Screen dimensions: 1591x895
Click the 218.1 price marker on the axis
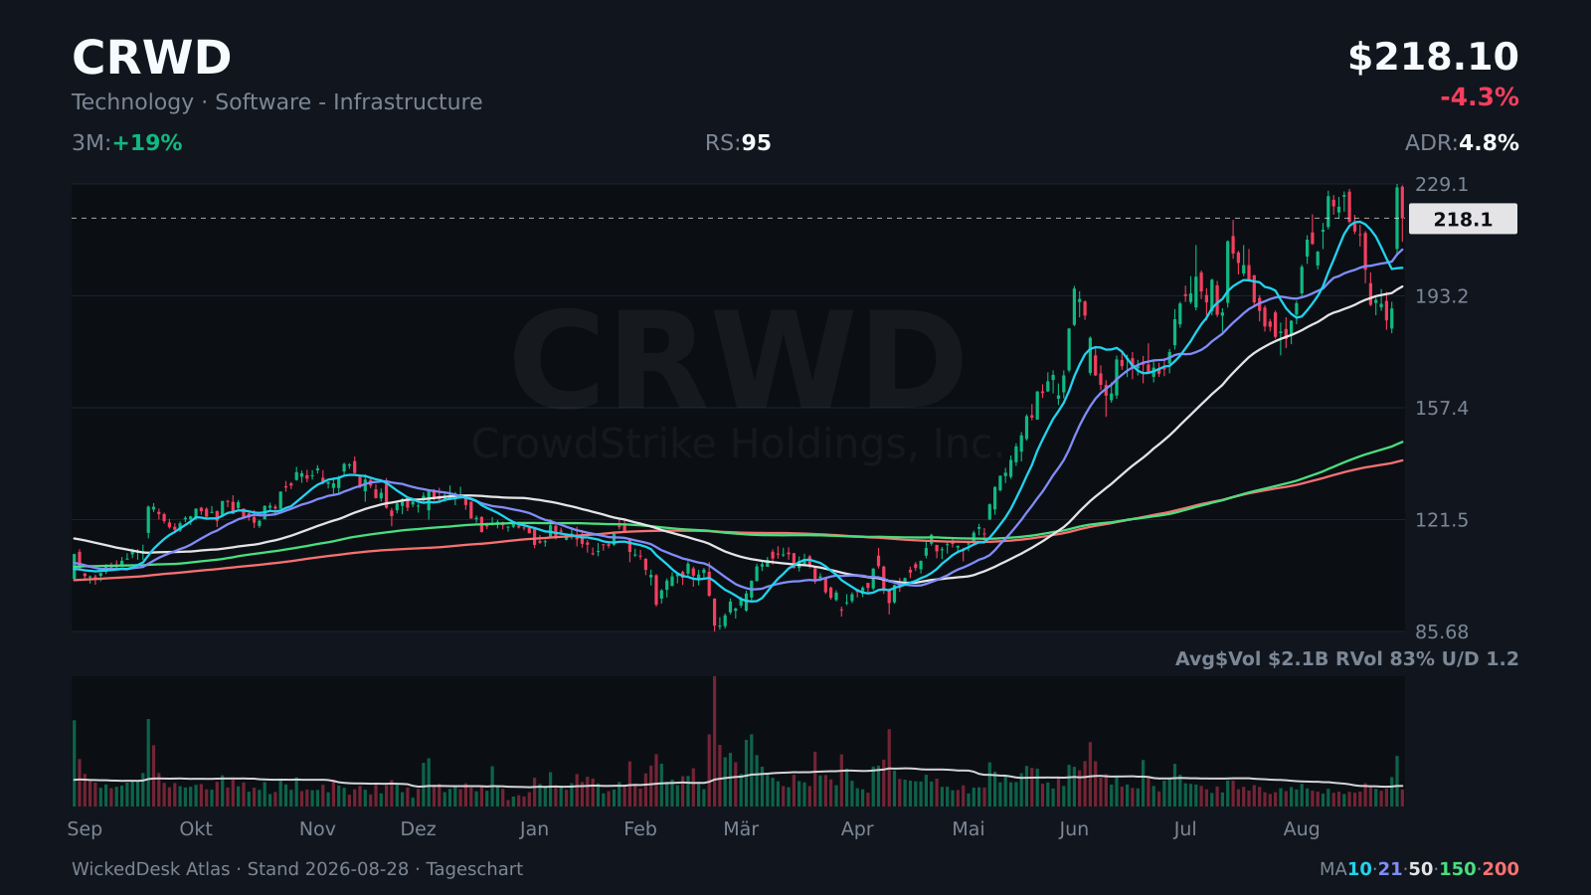[x=1463, y=219]
